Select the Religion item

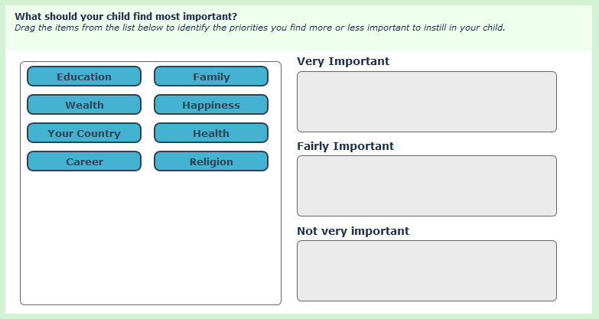click(211, 161)
